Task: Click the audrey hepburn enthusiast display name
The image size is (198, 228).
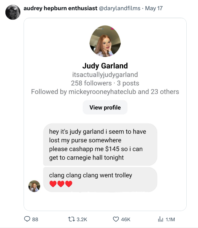Action: [52, 8]
